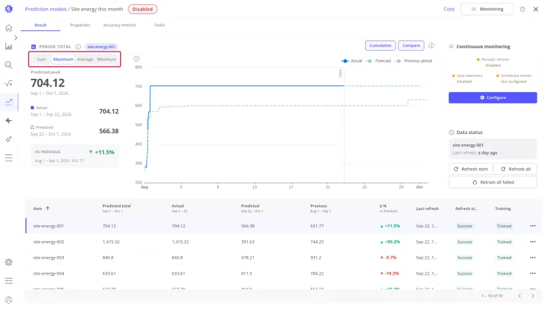Select Maximum aggregation
Image resolution: width=549 pixels, height=309 pixels.
pyautogui.click(x=63, y=59)
